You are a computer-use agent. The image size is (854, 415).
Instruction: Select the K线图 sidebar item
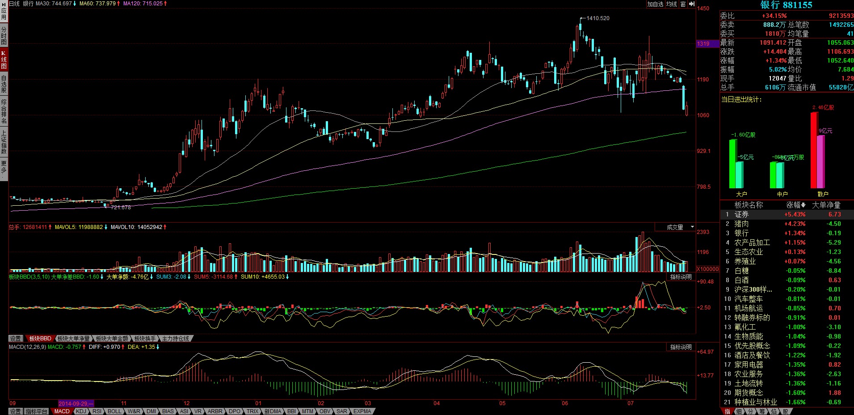tap(4, 60)
